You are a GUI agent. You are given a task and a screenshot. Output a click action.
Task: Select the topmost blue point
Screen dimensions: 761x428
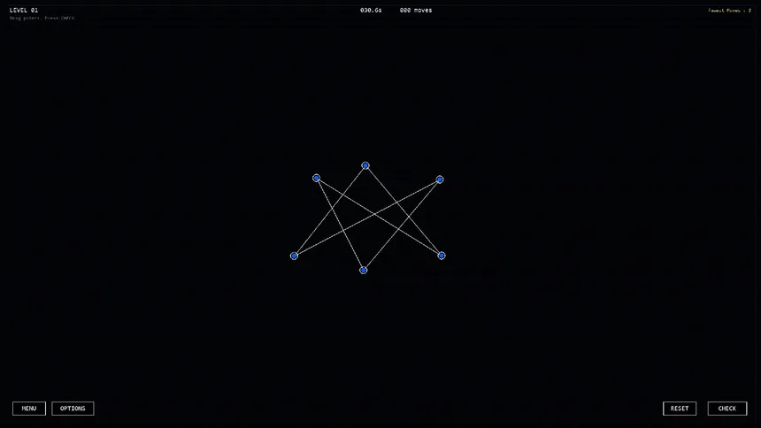point(365,165)
